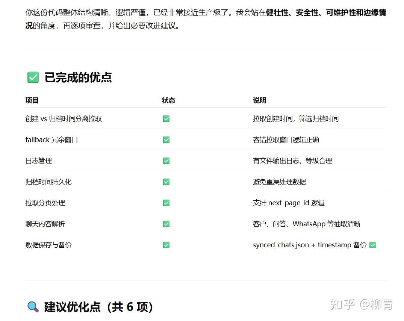Click the status checkmark for 拉取分页处理
This screenshot has width=404, height=321.
166,203
